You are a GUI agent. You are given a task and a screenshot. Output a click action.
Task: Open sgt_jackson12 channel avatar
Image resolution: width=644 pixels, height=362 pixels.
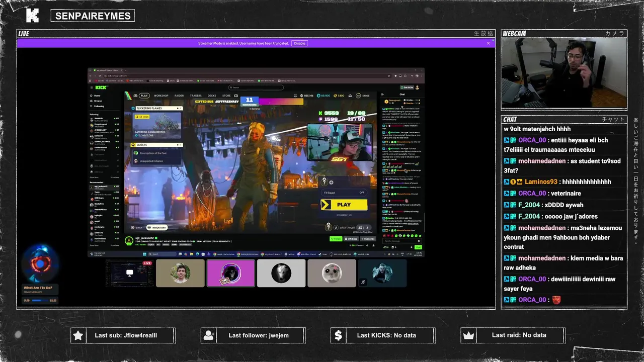tap(129, 241)
